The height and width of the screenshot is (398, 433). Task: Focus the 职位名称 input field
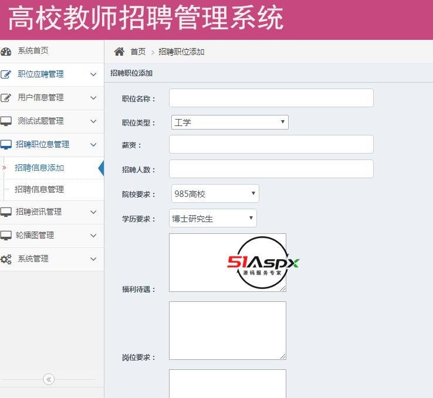tap(271, 98)
